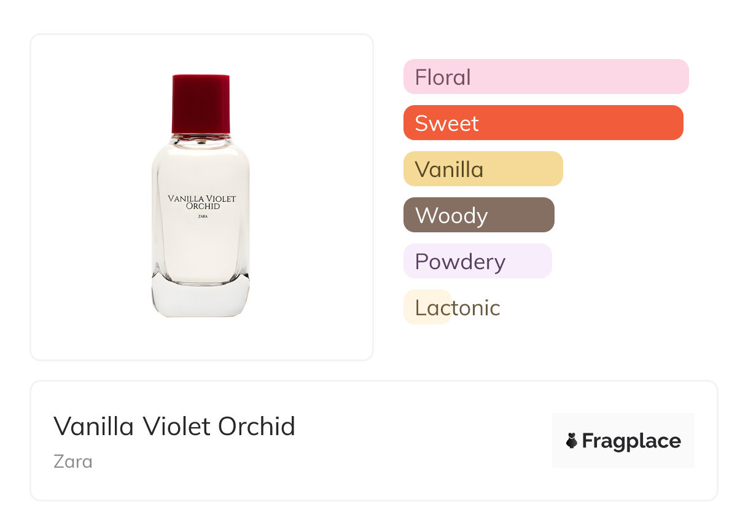748x531 pixels.
Task: Click the red perfume bottle cap
Action: click(x=201, y=103)
